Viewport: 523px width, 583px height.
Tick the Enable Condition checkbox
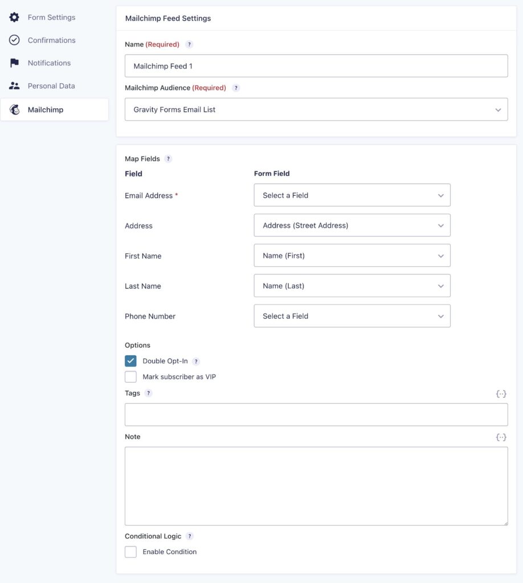click(130, 552)
